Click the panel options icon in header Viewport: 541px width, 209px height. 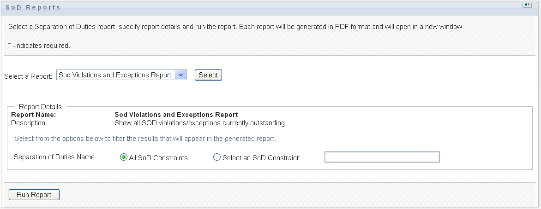pos(526,5)
